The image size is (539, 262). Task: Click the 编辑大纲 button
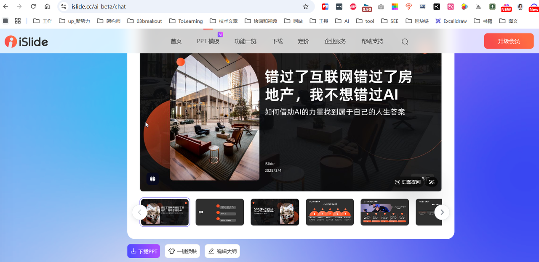click(x=222, y=251)
